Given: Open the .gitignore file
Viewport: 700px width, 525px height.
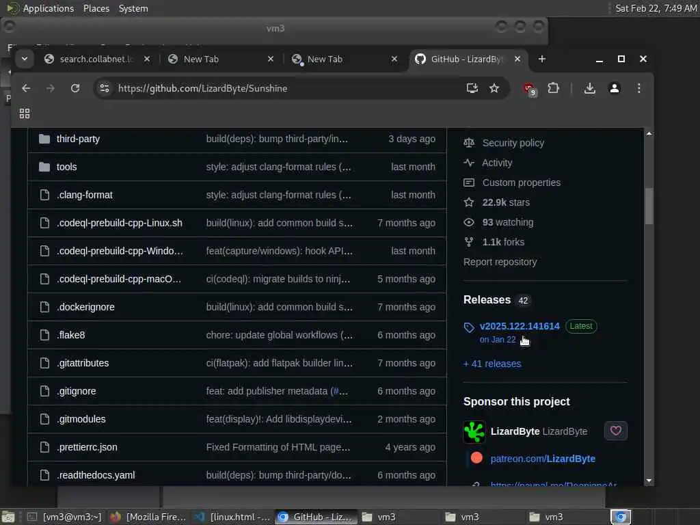Looking at the screenshot, I should point(76,392).
